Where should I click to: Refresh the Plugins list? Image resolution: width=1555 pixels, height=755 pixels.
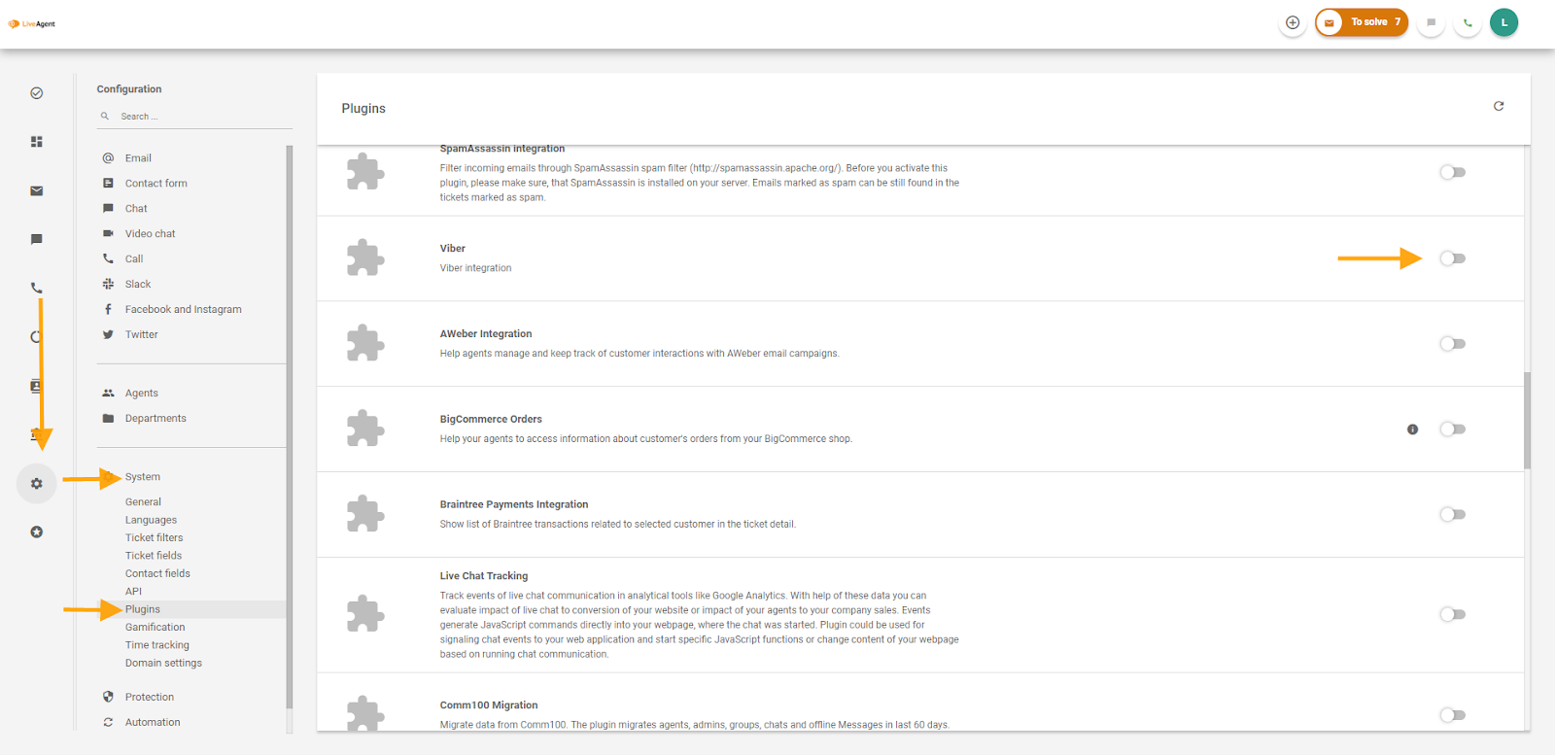point(1499,106)
